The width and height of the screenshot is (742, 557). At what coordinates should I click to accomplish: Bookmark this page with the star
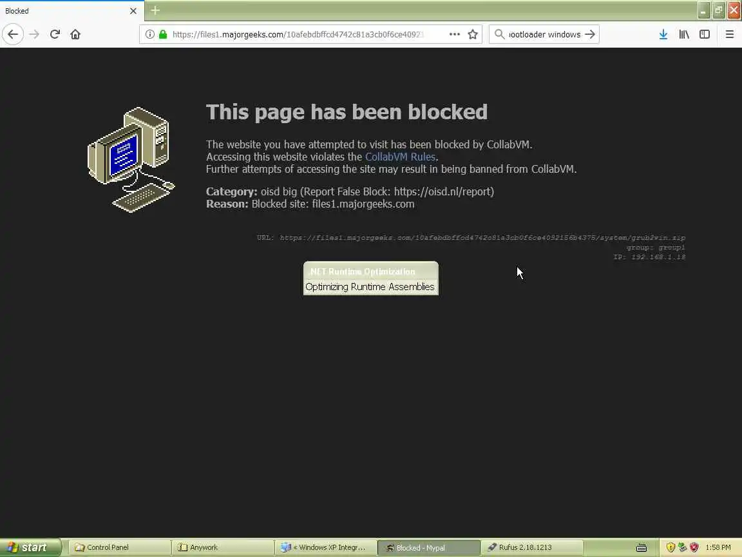473,34
